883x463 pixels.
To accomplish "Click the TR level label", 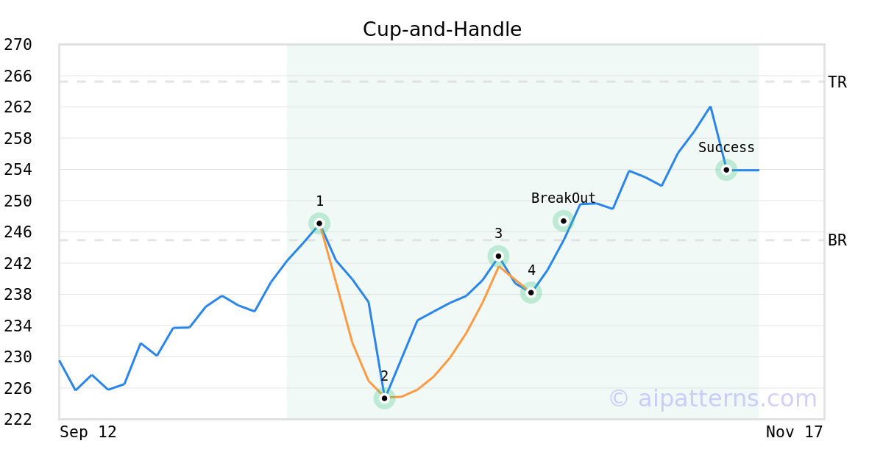I will (x=837, y=82).
